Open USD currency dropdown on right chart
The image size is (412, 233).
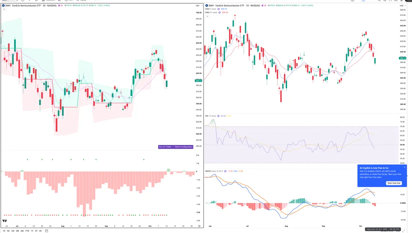402,6
